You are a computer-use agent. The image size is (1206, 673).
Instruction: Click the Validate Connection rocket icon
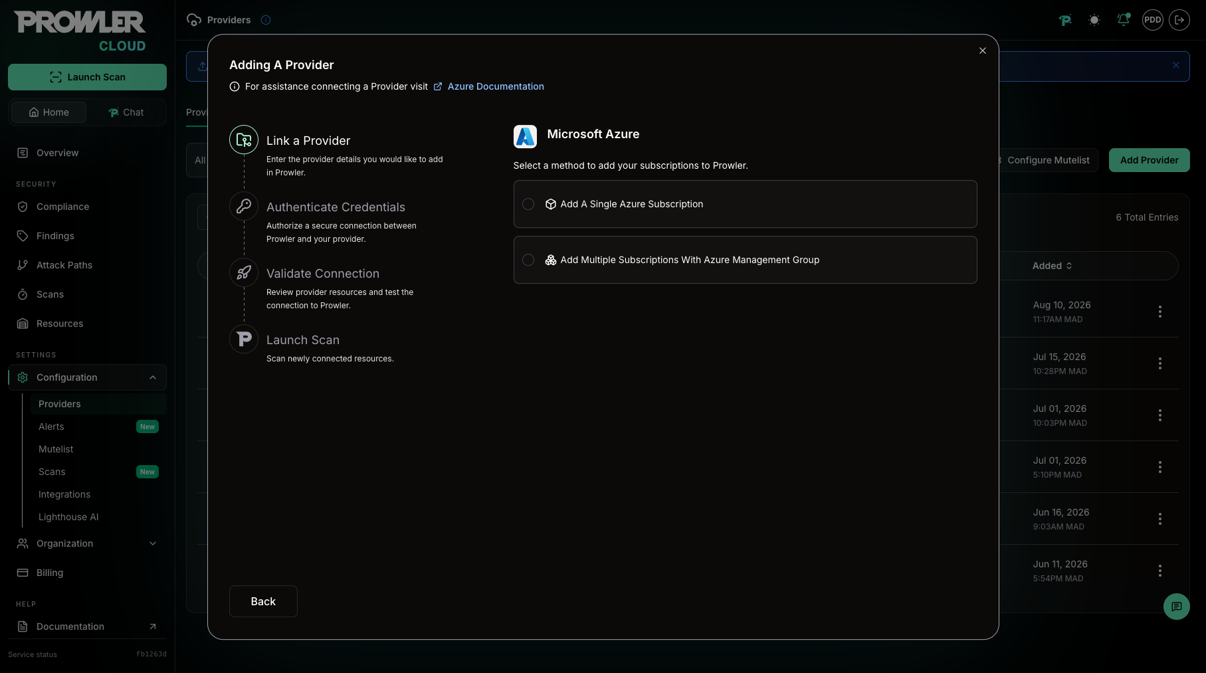click(x=244, y=272)
